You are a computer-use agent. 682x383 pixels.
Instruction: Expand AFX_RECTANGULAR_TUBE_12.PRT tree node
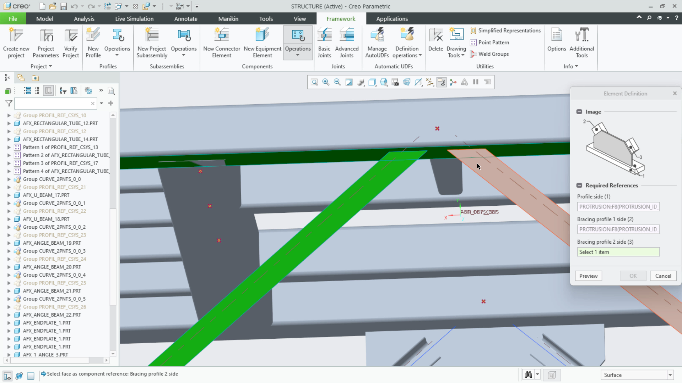tap(9, 123)
